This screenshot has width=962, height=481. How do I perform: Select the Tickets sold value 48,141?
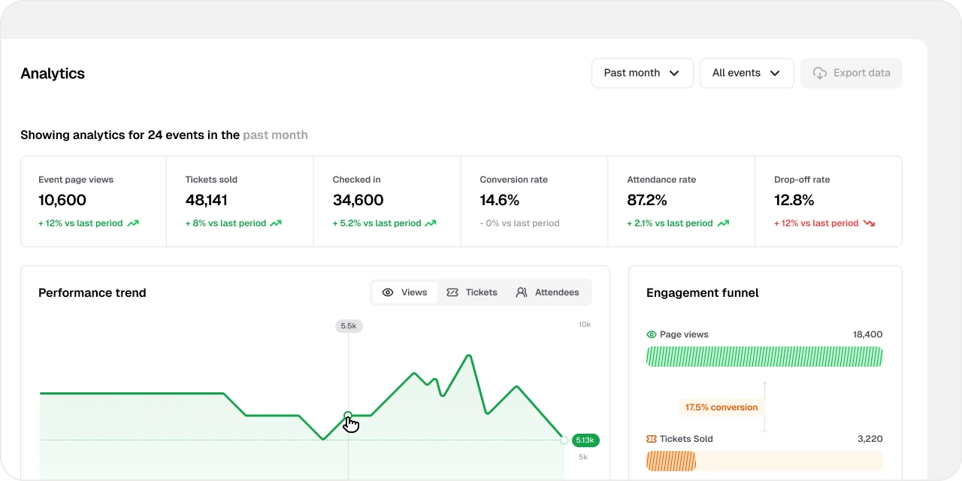(208, 200)
